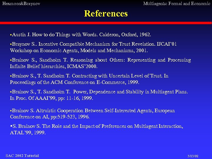Screen dimensions: 212x159
Task: Click the Multiagents: Formal and Economic header
Action: coord(177,3)
